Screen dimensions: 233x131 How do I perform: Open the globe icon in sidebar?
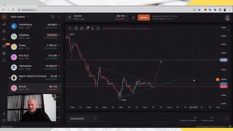coord(4,53)
